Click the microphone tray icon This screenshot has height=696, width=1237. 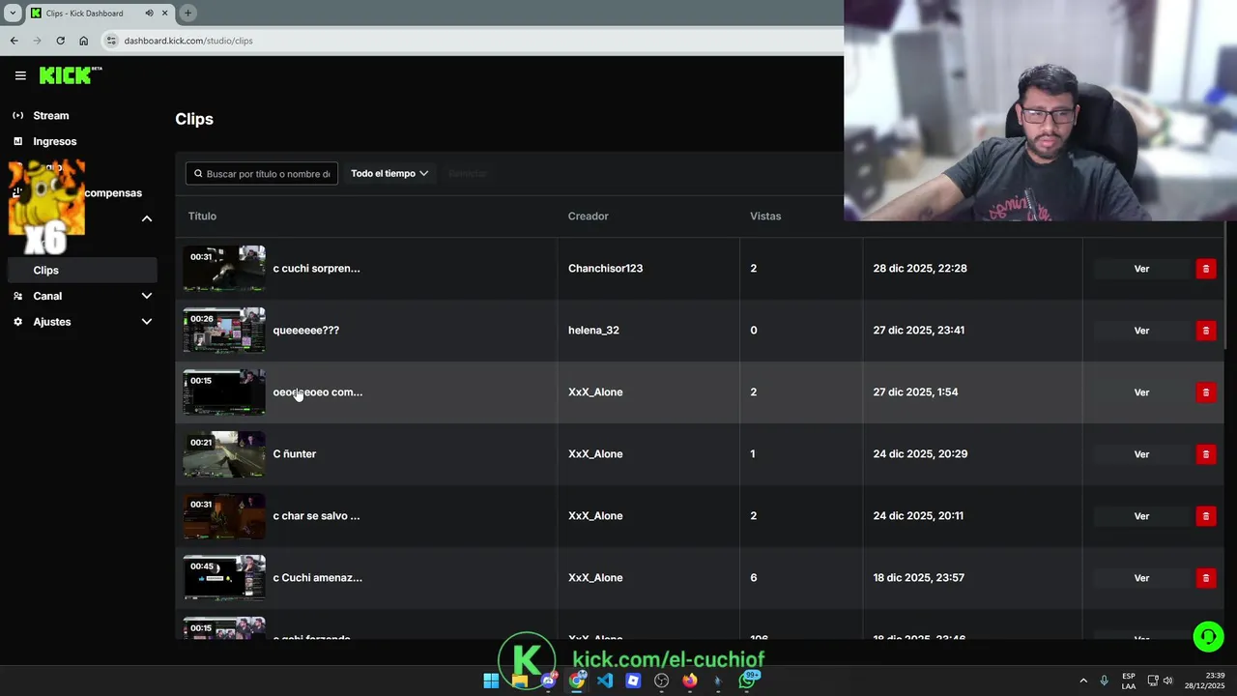1104,681
